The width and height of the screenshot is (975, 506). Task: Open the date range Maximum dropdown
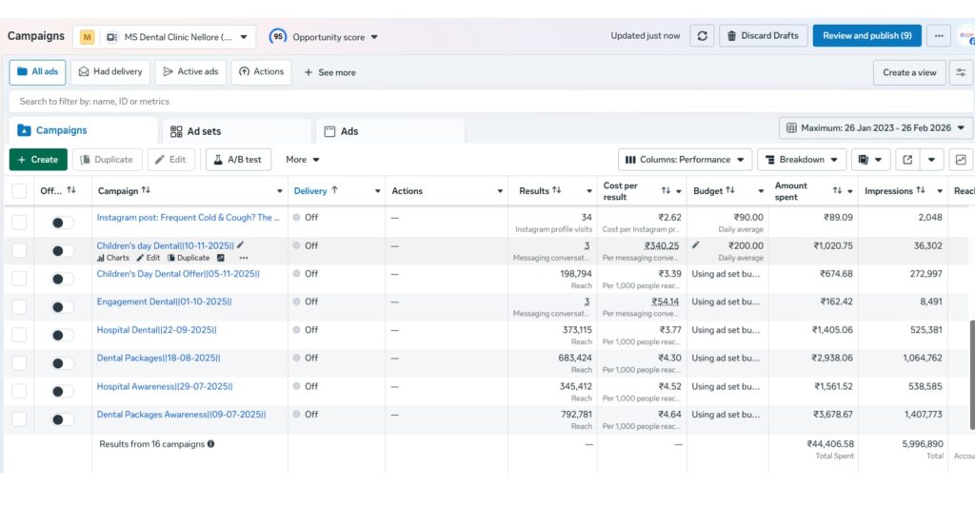[876, 127]
